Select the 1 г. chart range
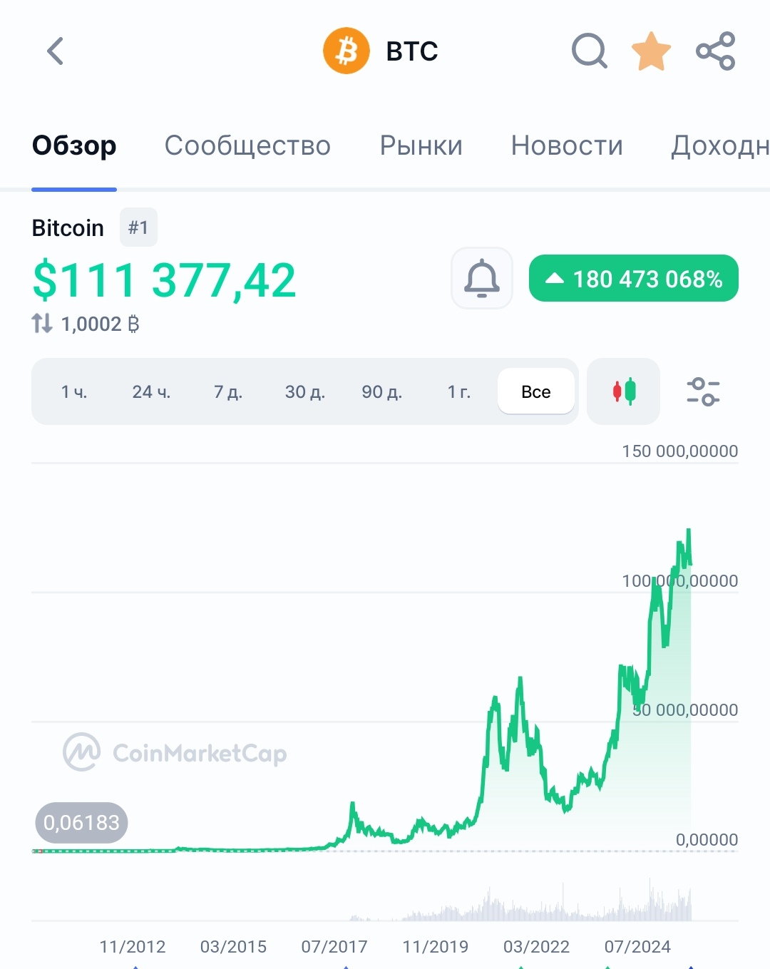The width and height of the screenshot is (770, 969). pos(459,391)
